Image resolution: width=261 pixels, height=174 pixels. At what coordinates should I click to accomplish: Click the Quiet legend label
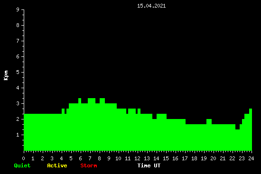click(22, 165)
